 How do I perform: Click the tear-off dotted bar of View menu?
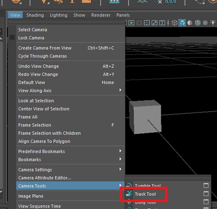(x=67, y=22)
